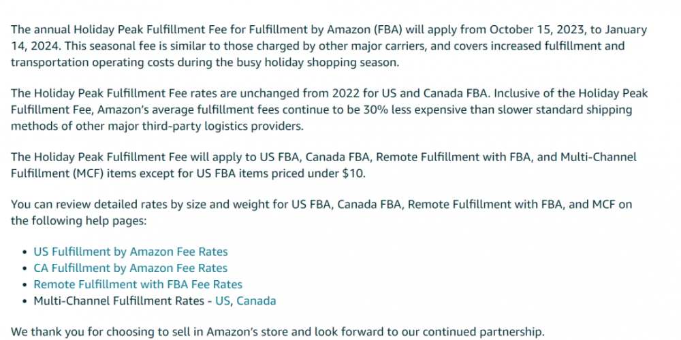681x340 pixels.
Task: Open the US Fulfillment by Amazon Fee Rates link
Action: pos(131,252)
